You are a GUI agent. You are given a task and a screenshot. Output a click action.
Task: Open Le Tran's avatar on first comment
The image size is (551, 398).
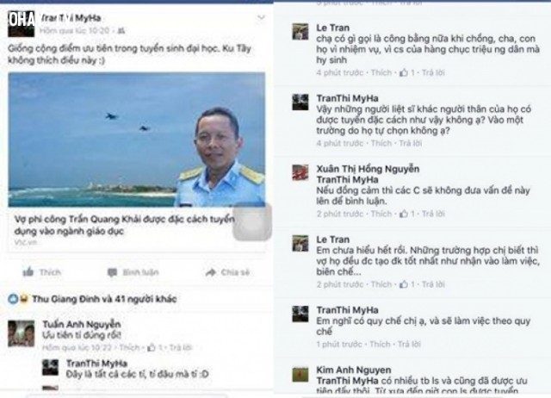300,32
